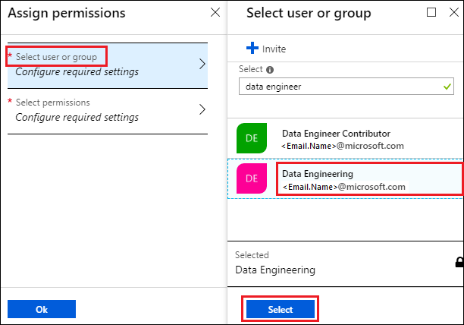
Task: Click the info icon next to Select label
Action: 270,70
